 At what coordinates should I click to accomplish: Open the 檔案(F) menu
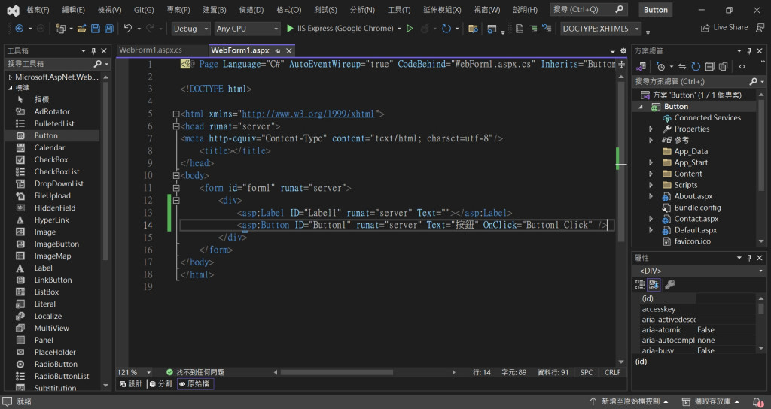point(38,9)
